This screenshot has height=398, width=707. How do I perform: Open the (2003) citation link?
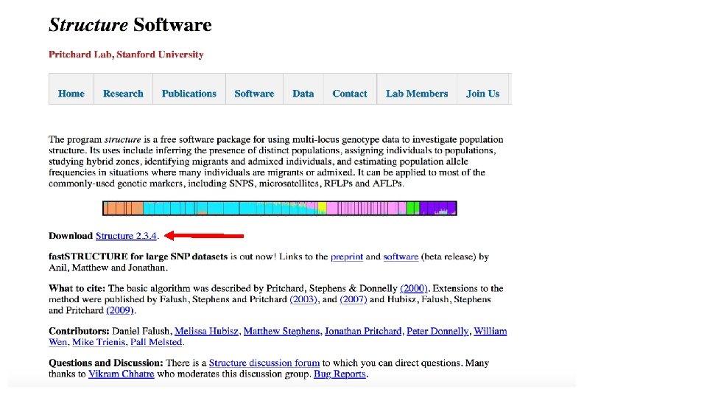pyautogui.click(x=303, y=299)
